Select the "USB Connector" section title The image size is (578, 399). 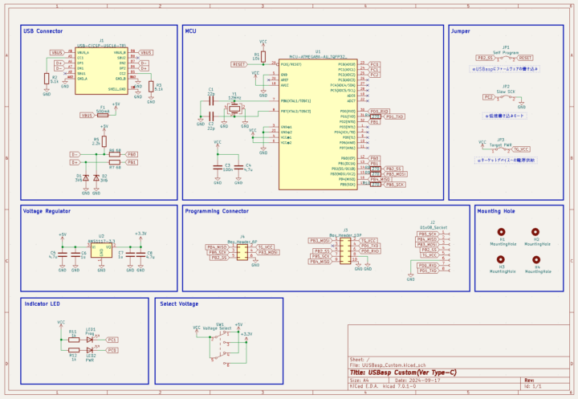pyautogui.click(x=43, y=31)
